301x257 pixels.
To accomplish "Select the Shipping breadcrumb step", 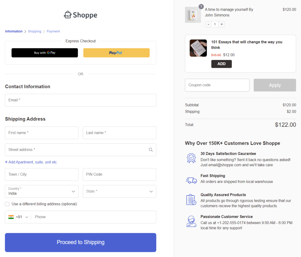I will point(34,31).
